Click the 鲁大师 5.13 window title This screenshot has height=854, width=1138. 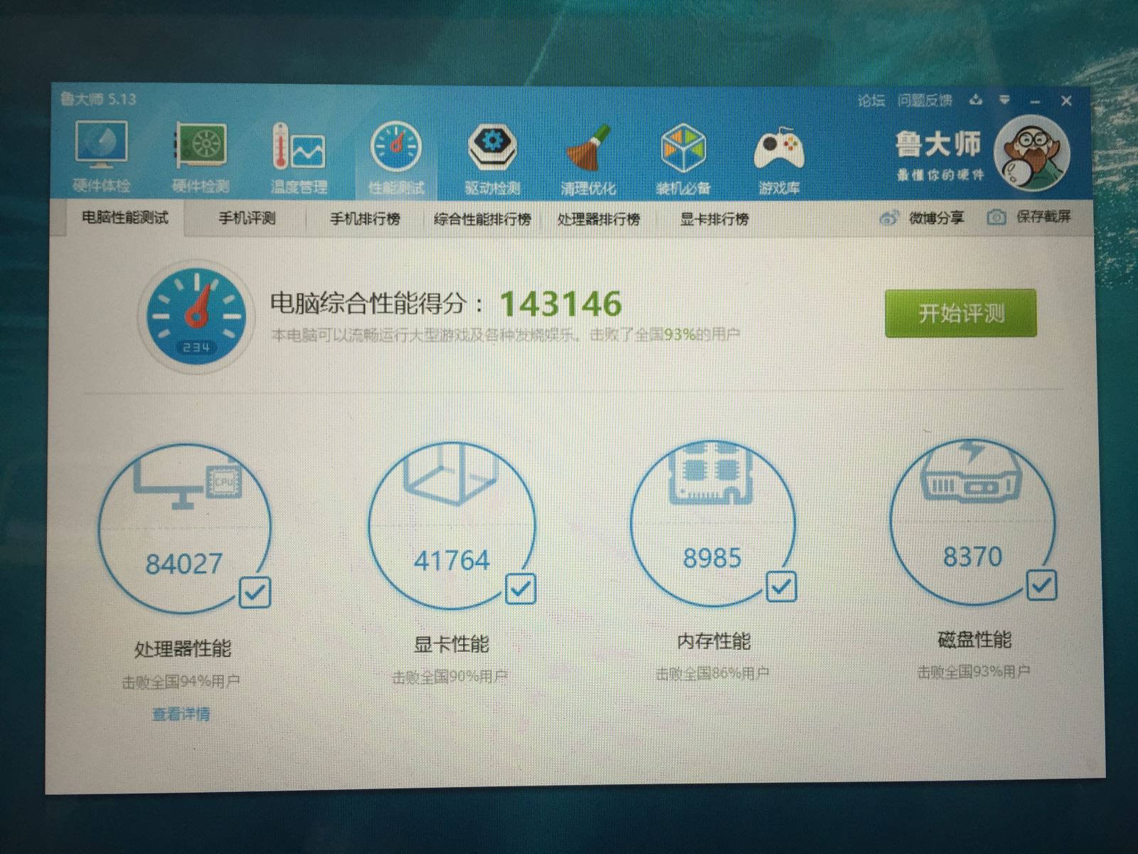pyautogui.click(x=97, y=99)
